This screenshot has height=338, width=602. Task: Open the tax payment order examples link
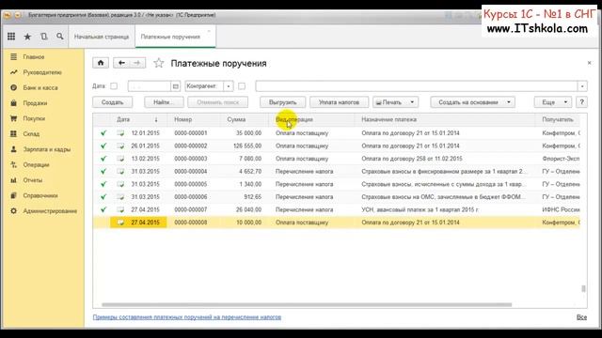click(x=187, y=317)
